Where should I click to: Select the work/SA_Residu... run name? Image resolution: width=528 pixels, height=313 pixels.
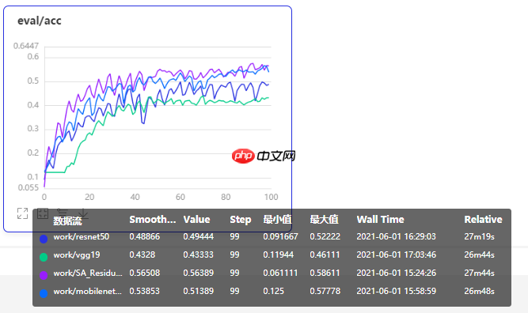click(x=88, y=273)
